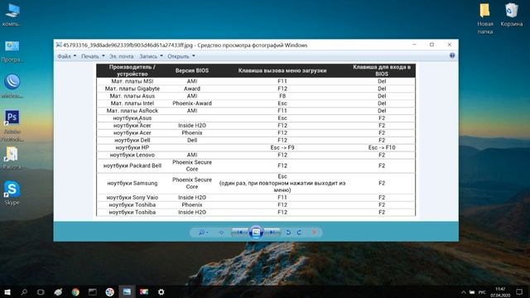Viewport: 530px width, 298px height.
Task: Open the Новая папка folder
Action: tap(485, 18)
